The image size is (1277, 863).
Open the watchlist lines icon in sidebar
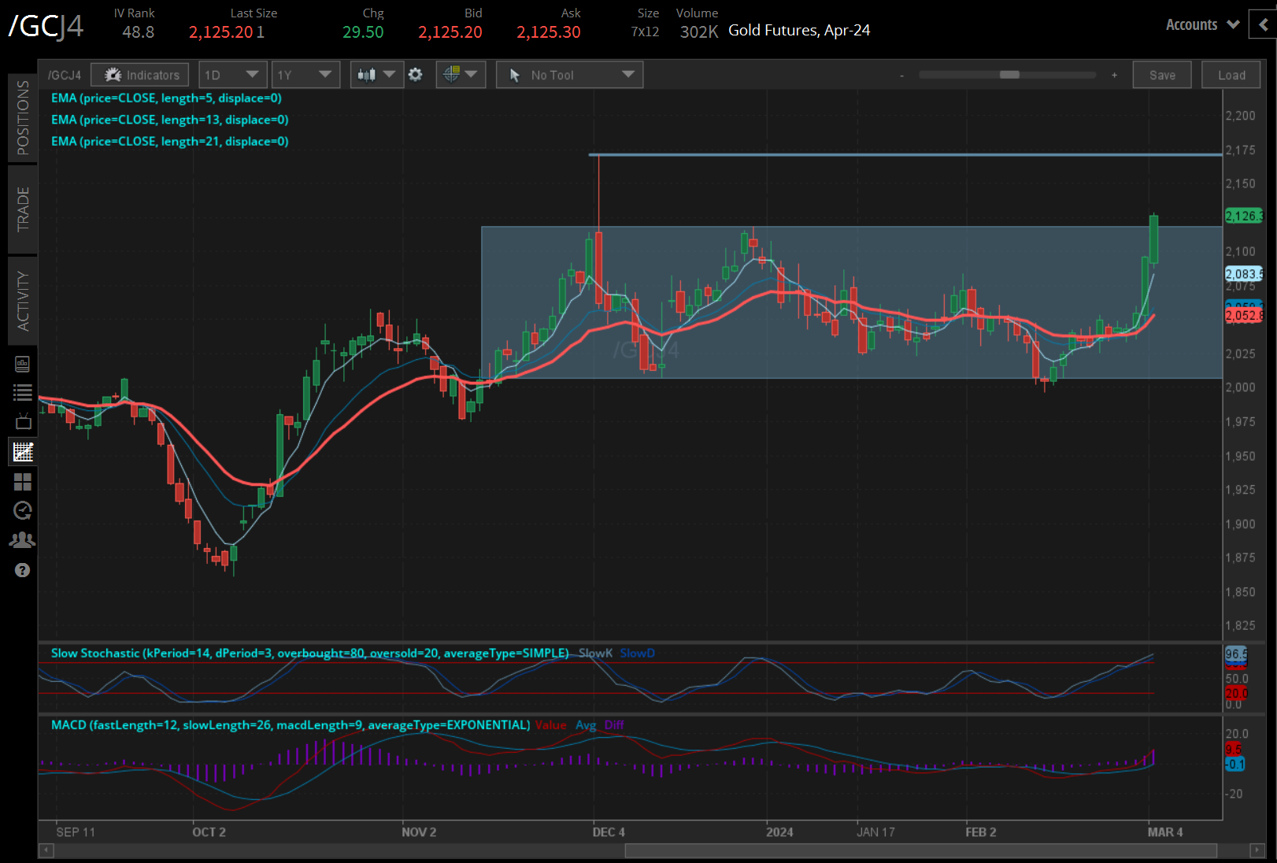(x=23, y=392)
